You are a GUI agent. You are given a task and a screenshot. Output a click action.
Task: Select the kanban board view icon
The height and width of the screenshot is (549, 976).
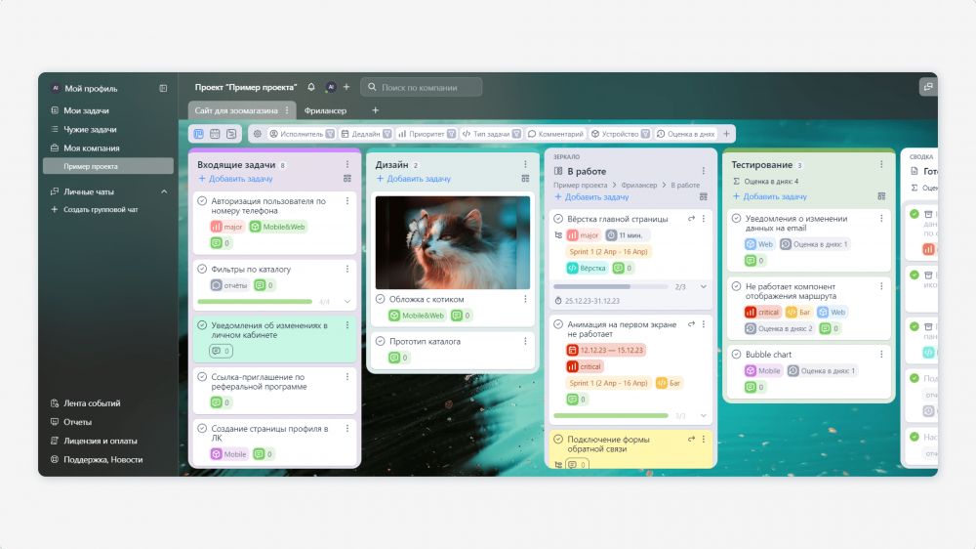click(198, 134)
